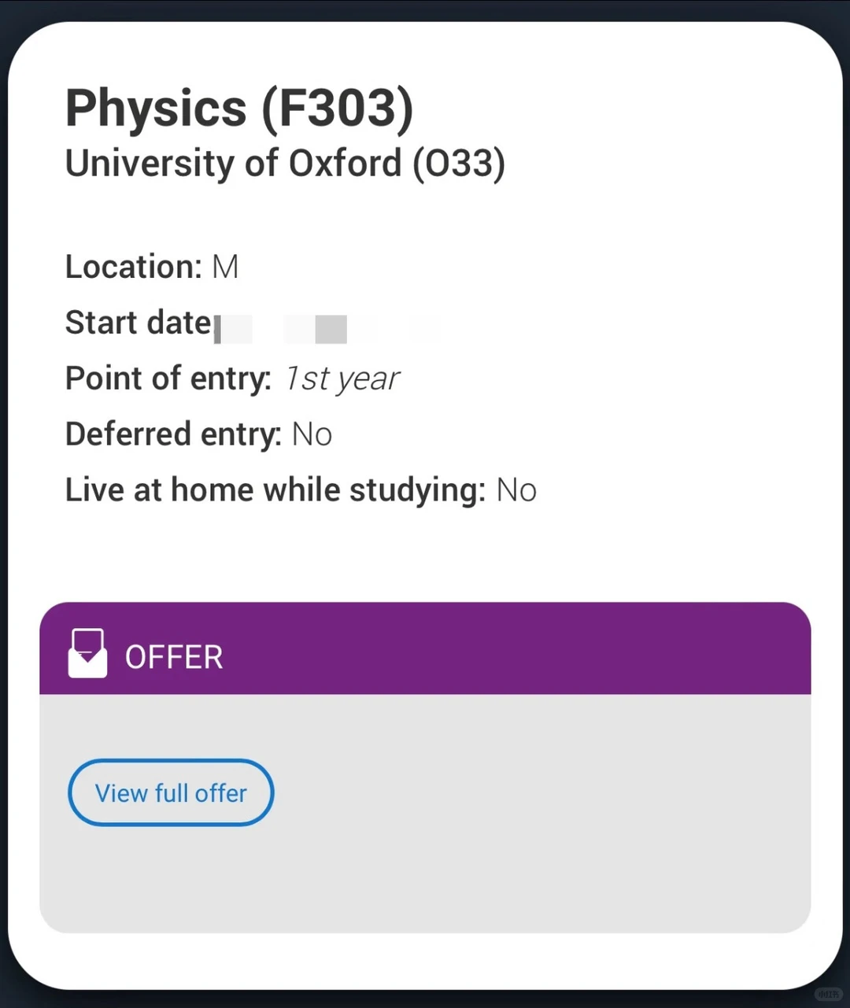Image resolution: width=850 pixels, height=1008 pixels.
Task: Open the View full offer button
Action: (171, 792)
